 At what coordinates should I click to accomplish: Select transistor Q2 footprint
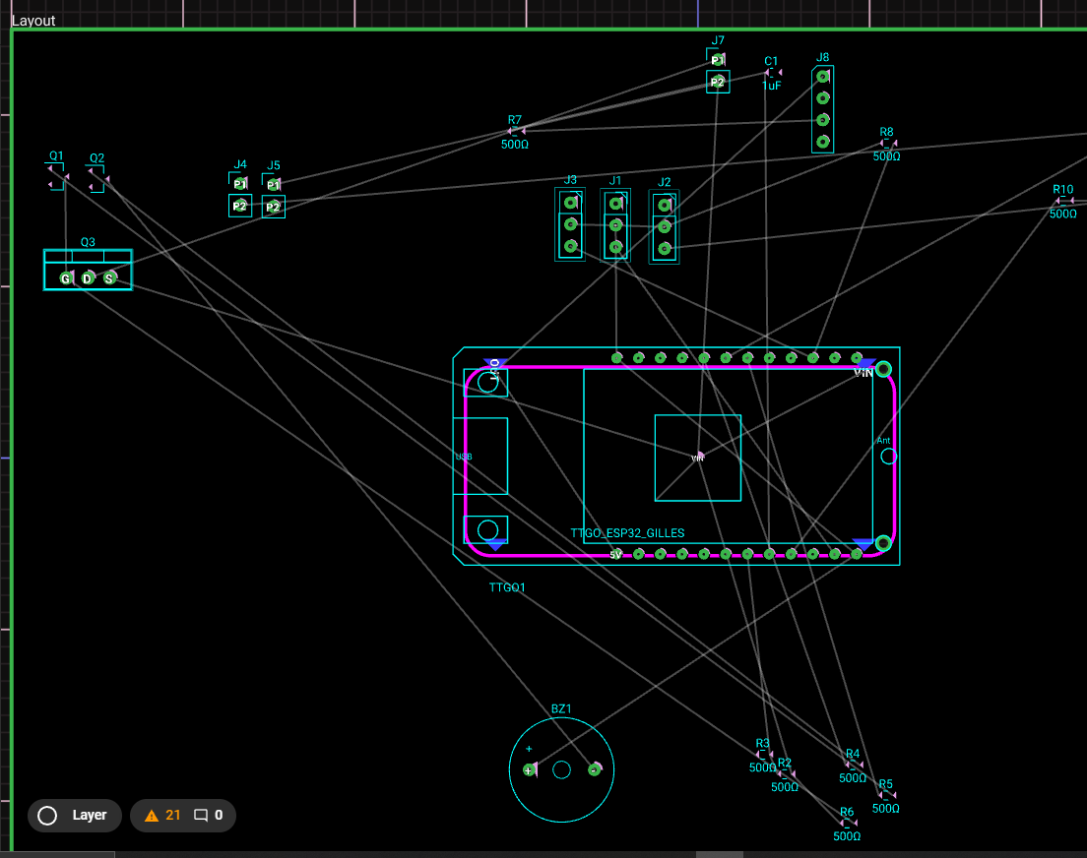coord(97,179)
